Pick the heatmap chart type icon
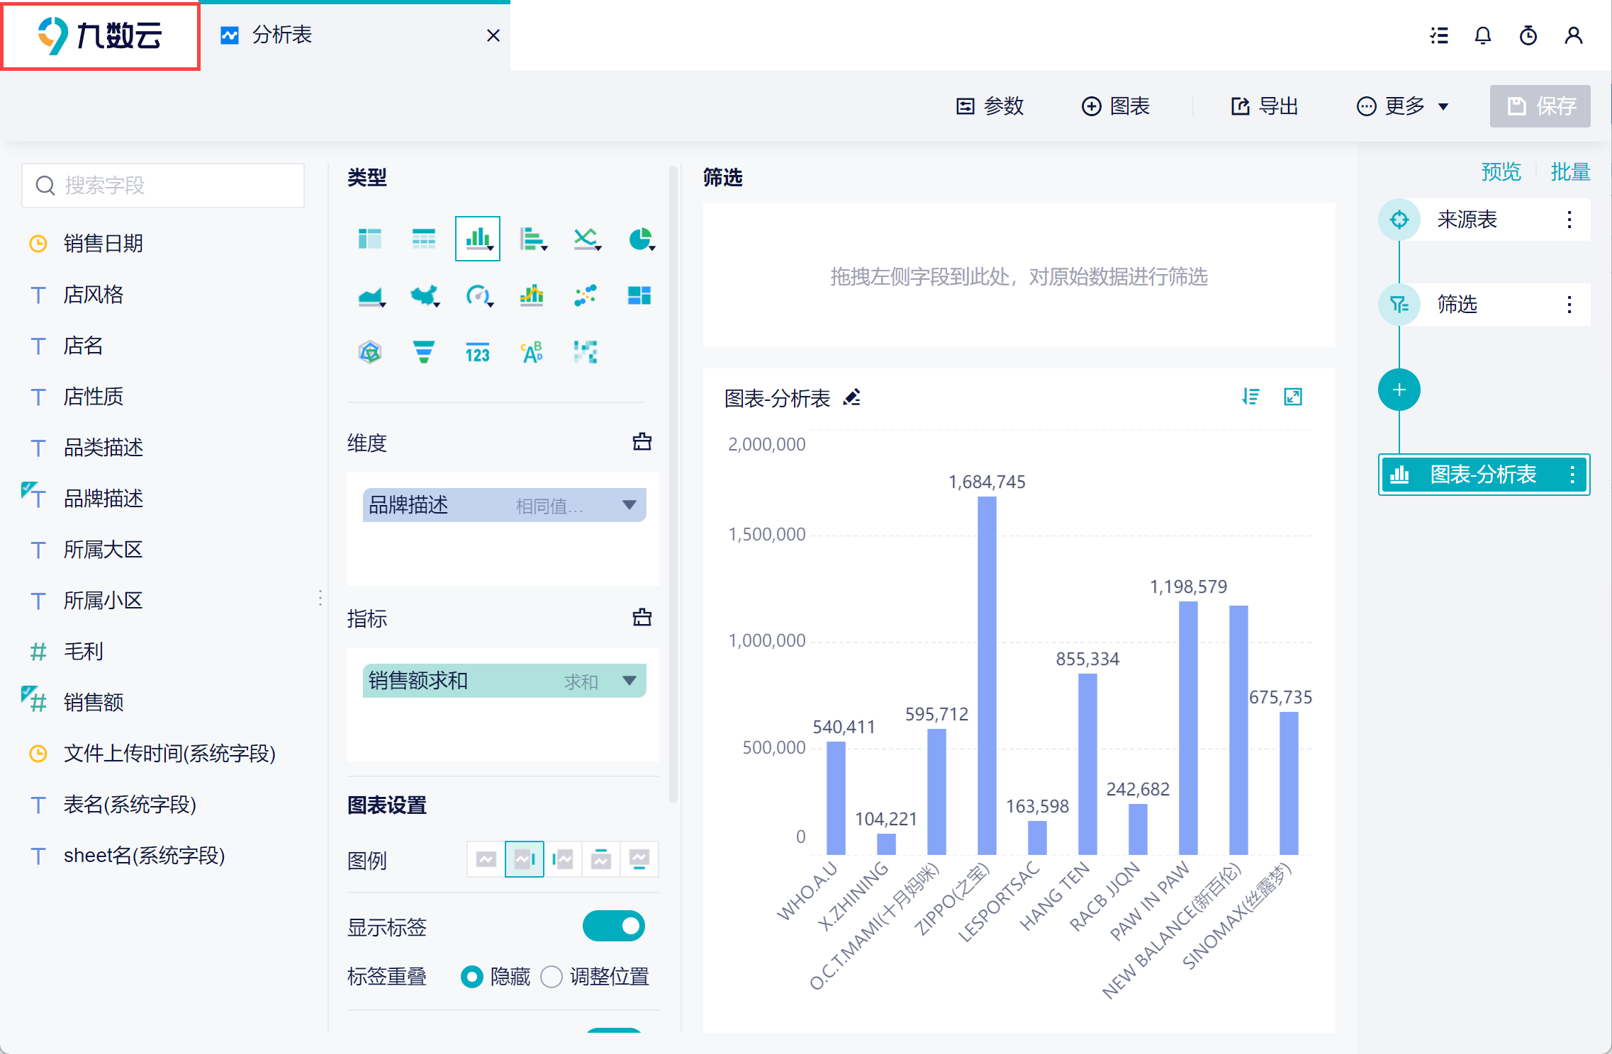The image size is (1612, 1054). pyautogui.click(x=586, y=352)
